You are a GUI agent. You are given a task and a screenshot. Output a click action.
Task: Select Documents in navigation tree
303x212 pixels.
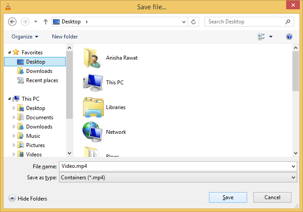[x=39, y=117]
